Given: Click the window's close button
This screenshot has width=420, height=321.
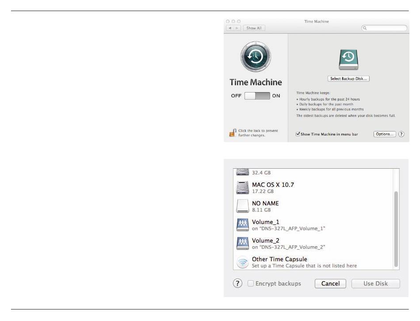Looking at the screenshot, I should pos(227,21).
